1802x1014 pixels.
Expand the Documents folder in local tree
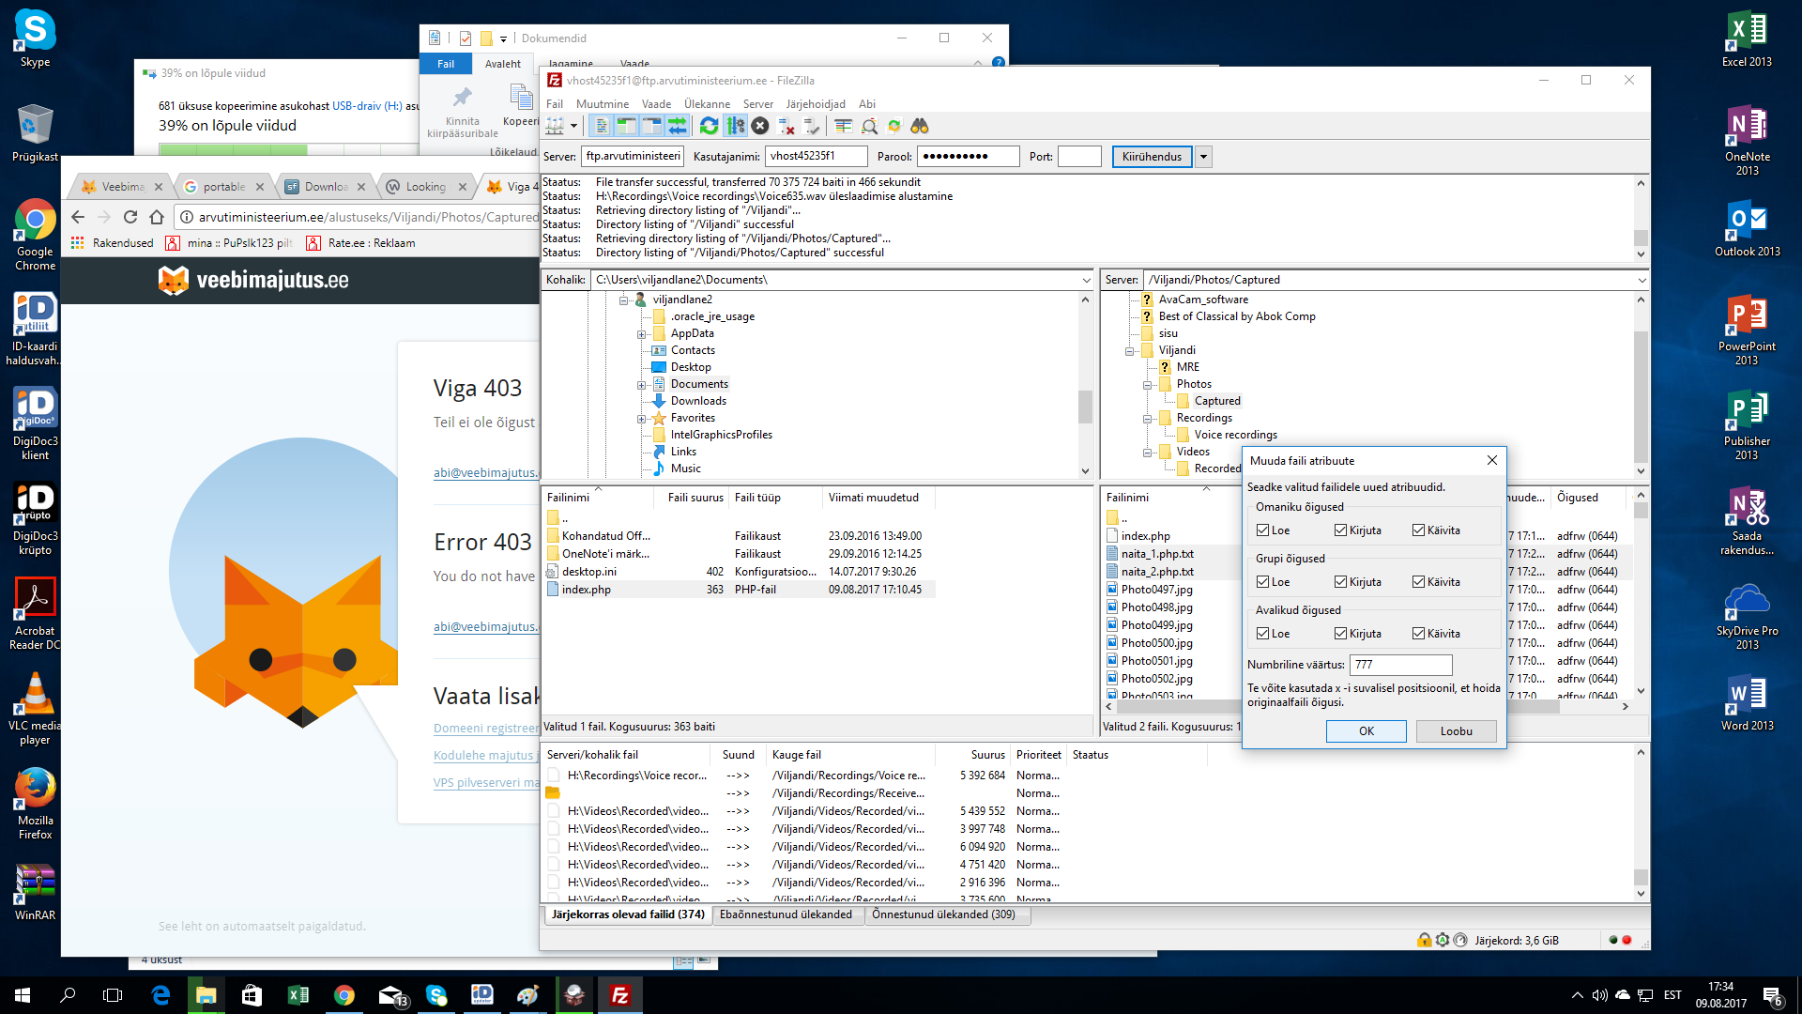click(642, 385)
